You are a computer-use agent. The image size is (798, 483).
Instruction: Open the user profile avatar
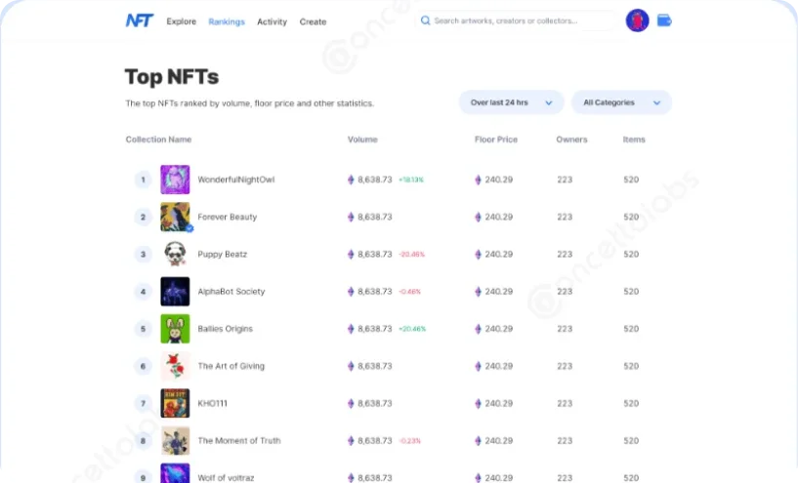coord(637,20)
